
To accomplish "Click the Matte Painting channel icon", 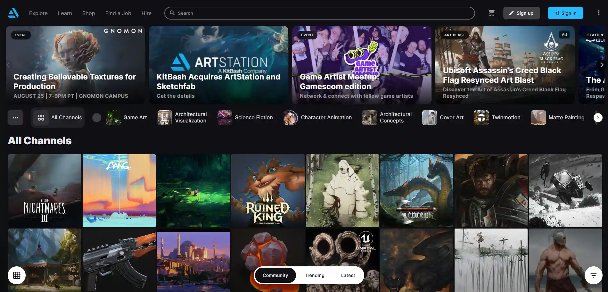I will 538,118.
